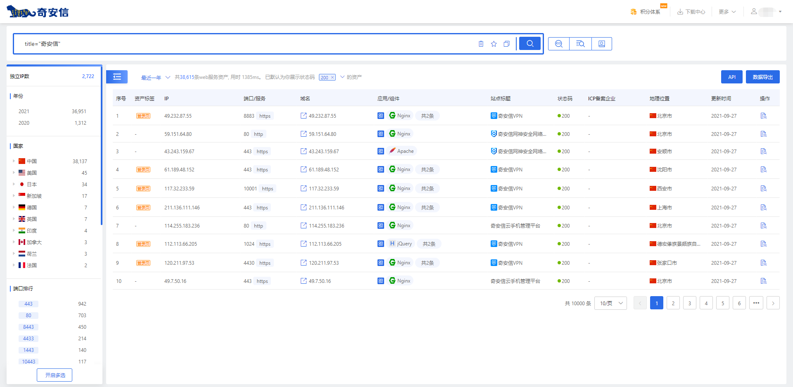This screenshot has width=793, height=387.
Task: View details icon in row with 49.7.50.16
Action: coord(763,281)
